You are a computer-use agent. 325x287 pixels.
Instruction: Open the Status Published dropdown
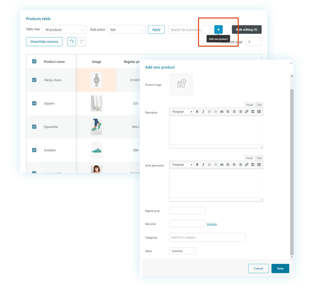pyautogui.click(x=182, y=251)
